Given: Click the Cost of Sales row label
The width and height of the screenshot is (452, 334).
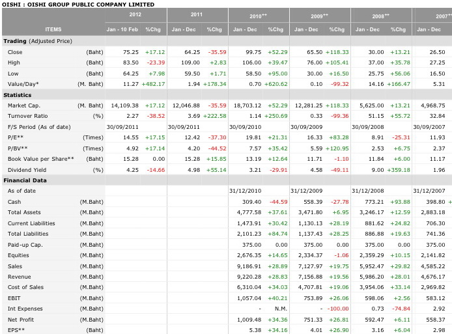Looking at the screenshot, I should click(25, 287).
